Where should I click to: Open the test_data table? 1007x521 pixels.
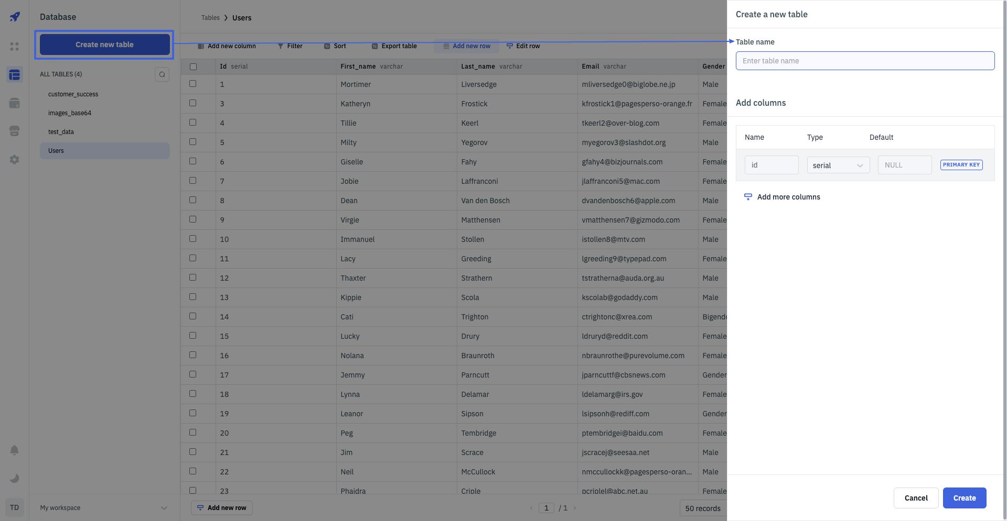click(x=61, y=132)
